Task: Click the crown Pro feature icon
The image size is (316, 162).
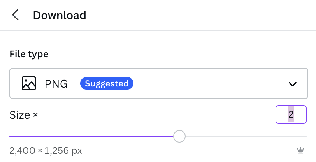Action: (300, 150)
